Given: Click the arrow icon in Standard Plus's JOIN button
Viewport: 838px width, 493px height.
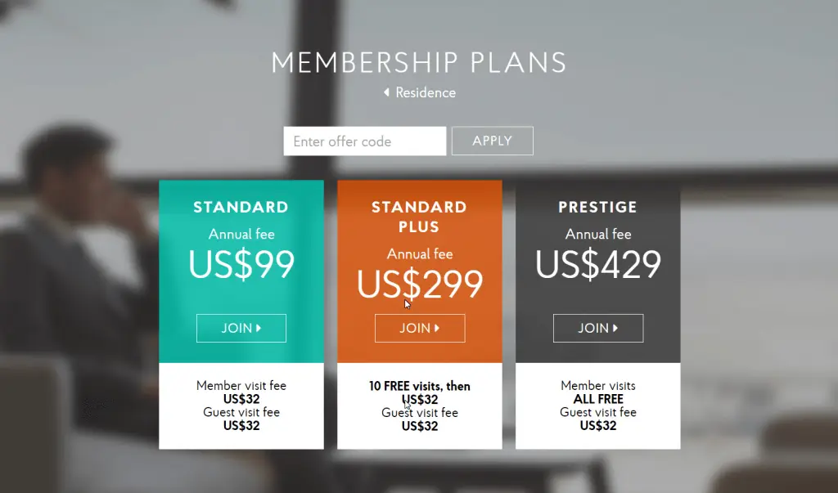Looking at the screenshot, I should point(437,328).
